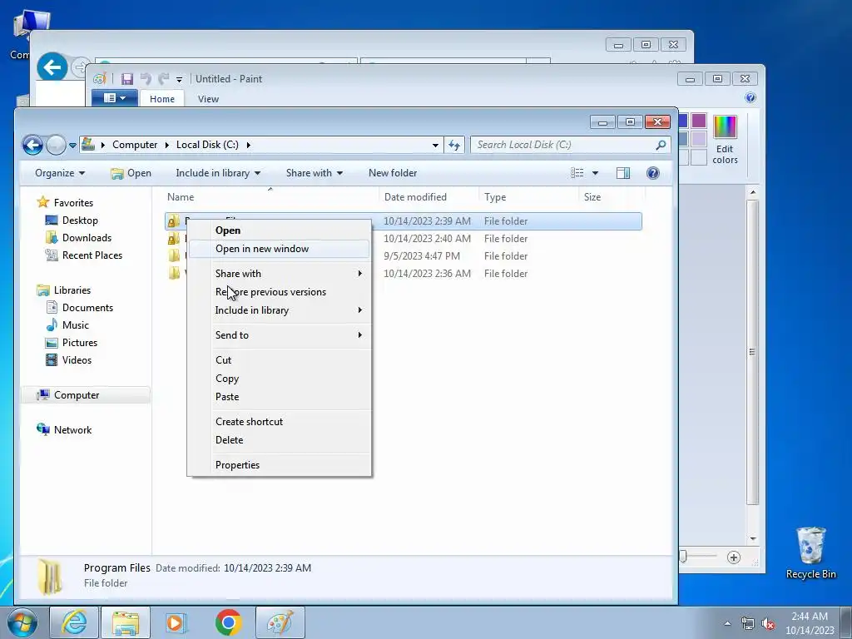Toggle the preview pane icon
The image size is (852, 639).
coord(623,173)
